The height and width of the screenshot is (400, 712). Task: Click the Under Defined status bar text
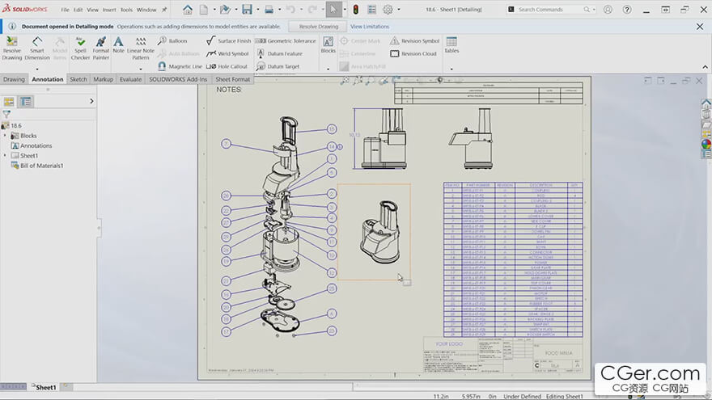522,397
